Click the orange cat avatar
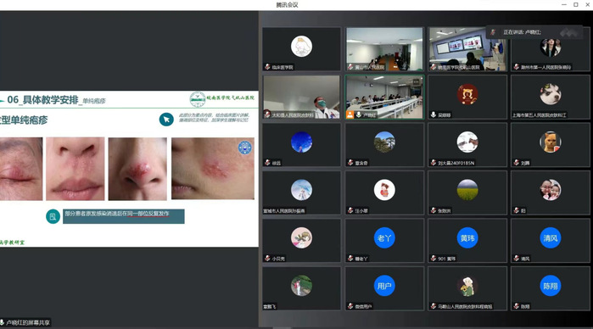Viewport: 593px width, 329px height. (x=551, y=142)
